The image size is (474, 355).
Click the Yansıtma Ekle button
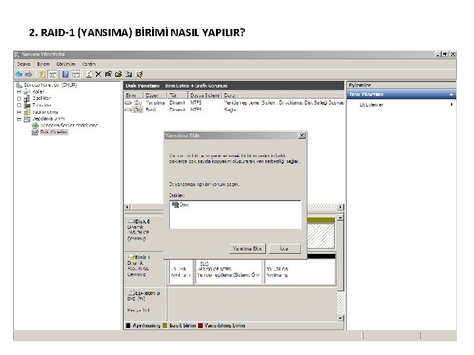coord(248,248)
